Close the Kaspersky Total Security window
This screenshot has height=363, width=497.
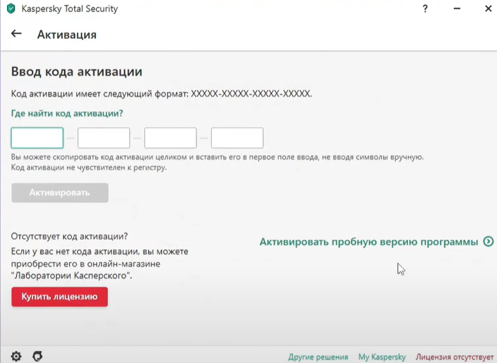click(489, 8)
